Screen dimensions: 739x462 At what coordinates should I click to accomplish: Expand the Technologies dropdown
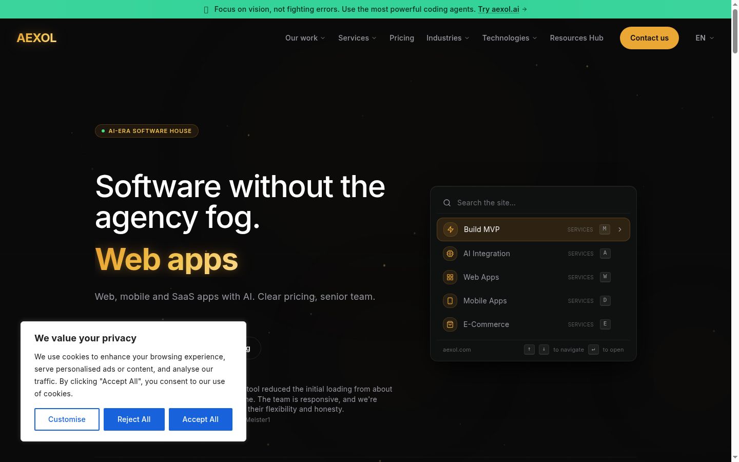[x=510, y=38]
